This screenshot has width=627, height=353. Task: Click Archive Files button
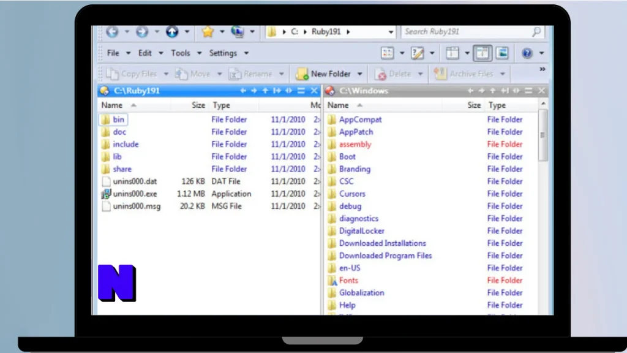tap(464, 74)
